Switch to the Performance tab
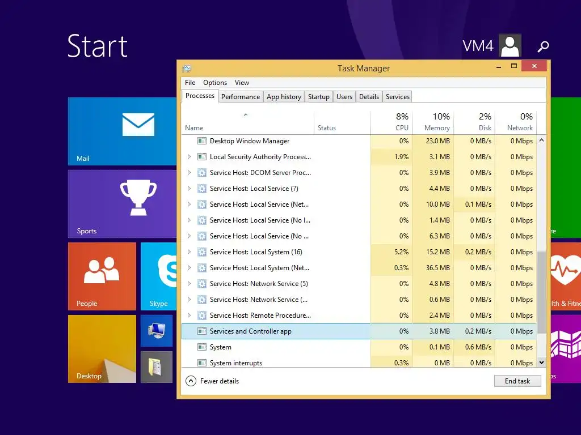Screen dimensions: 581x435 (241, 96)
